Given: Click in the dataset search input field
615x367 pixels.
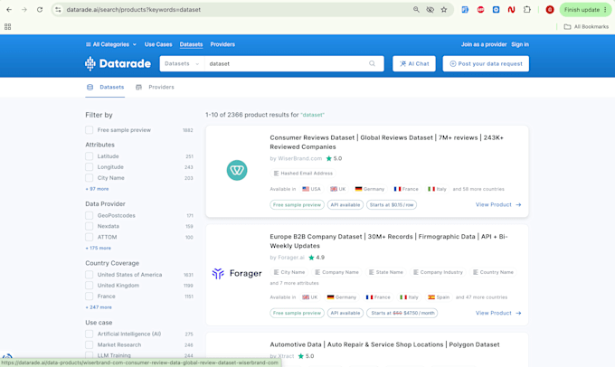Looking at the screenshot, I should click(287, 63).
